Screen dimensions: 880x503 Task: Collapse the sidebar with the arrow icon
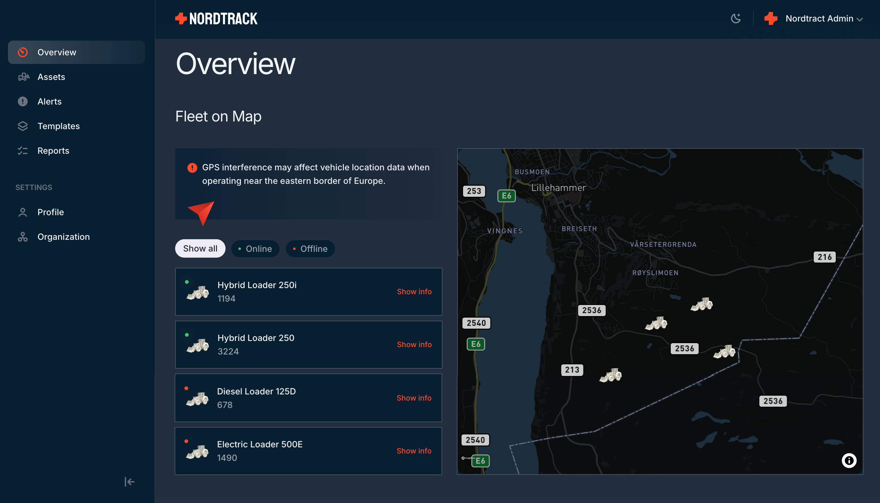[129, 481]
